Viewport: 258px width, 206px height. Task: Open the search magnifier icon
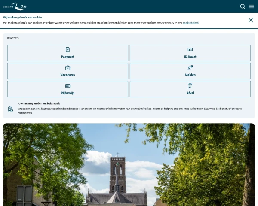coord(243,6)
